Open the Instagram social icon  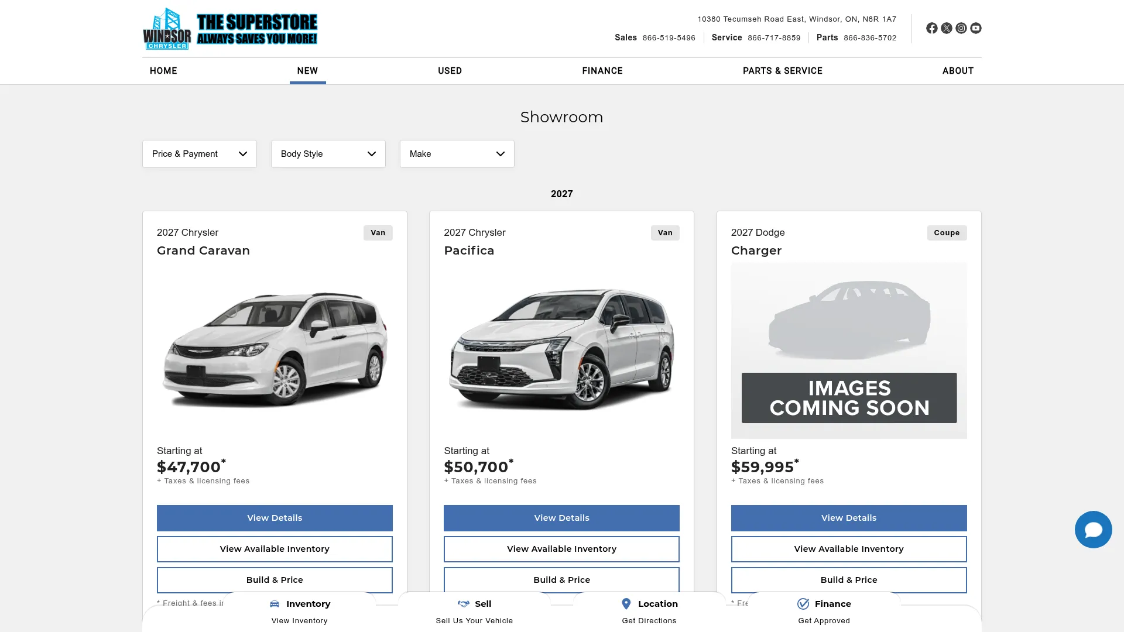tap(961, 28)
